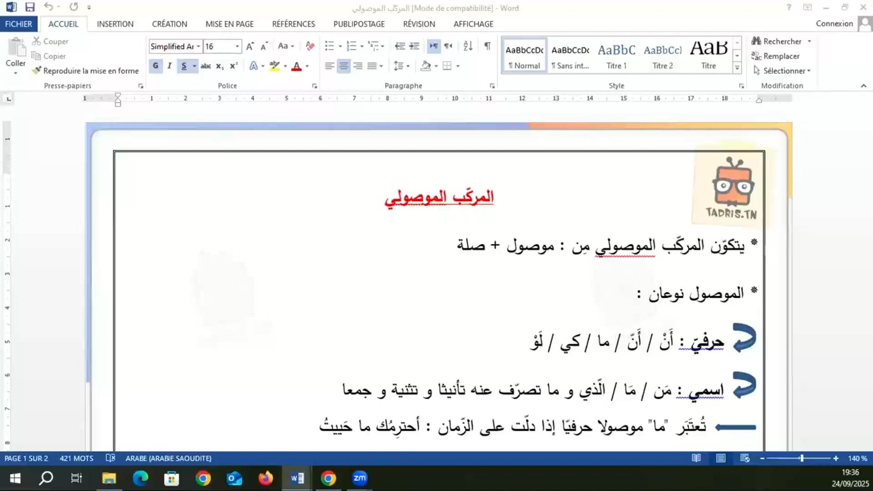873x491 pixels.
Task: Toggle Italic formatting button
Action: pyautogui.click(x=169, y=66)
